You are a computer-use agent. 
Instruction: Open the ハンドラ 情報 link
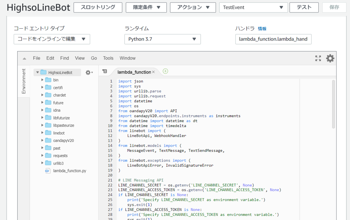tap(262, 29)
